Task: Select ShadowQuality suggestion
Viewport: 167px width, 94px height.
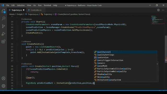Action: pyautogui.click(x=126, y=74)
